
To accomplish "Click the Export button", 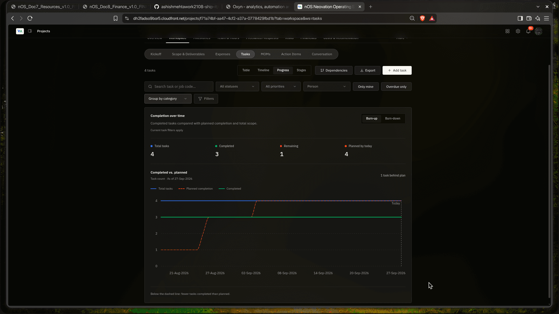I will click(368, 70).
